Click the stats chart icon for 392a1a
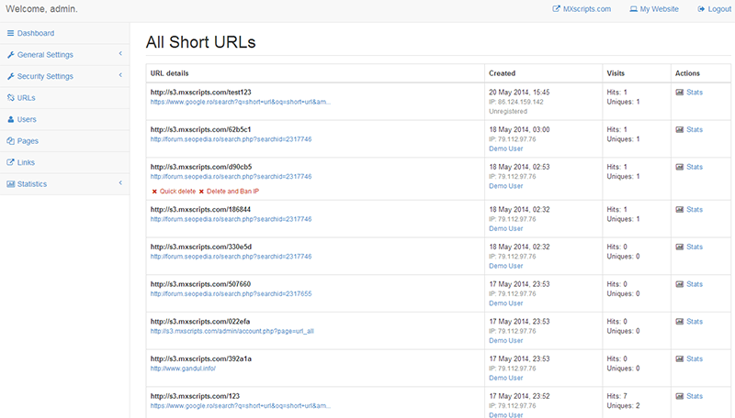This screenshot has height=418, width=735. point(679,359)
